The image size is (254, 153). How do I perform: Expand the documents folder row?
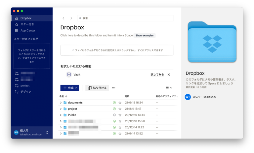(61, 103)
